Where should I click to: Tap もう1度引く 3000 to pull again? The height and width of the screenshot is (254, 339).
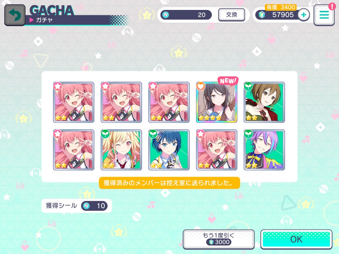click(218, 239)
